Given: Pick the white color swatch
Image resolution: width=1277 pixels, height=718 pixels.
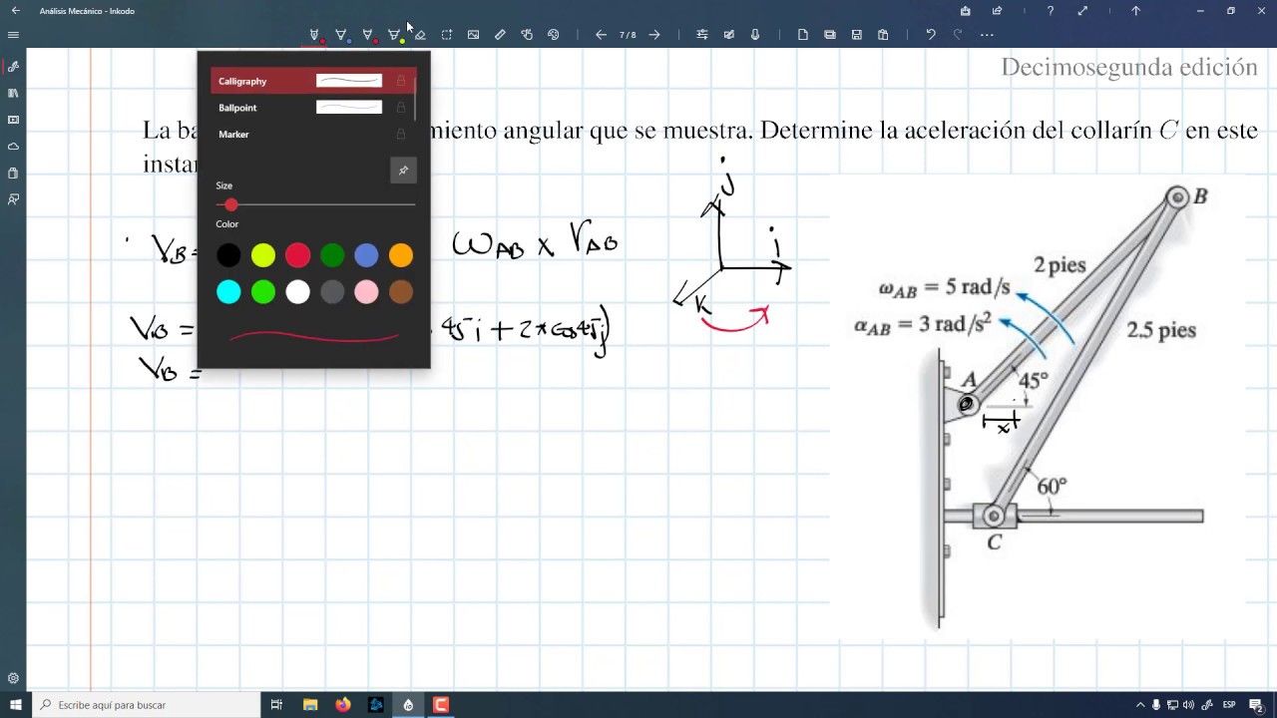Looking at the screenshot, I should click(x=297, y=292).
